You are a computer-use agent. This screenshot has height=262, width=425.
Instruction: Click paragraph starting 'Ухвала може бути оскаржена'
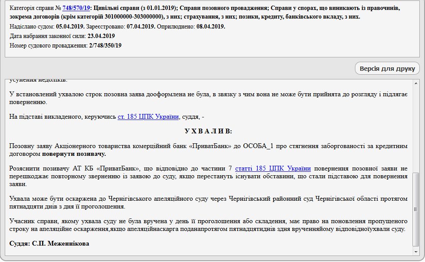coord(208,202)
